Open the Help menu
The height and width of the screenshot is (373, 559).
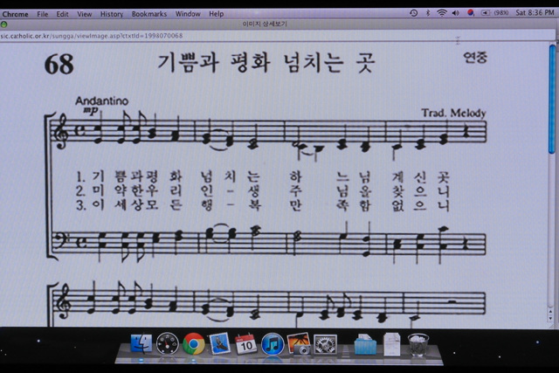(x=216, y=14)
